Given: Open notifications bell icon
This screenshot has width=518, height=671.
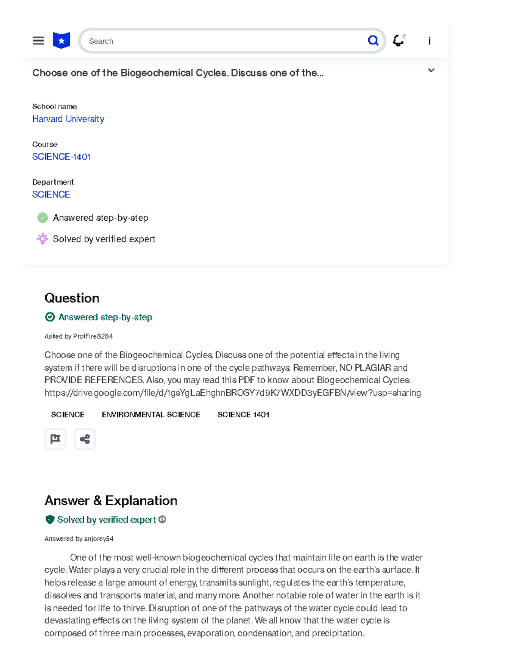Looking at the screenshot, I should [398, 41].
